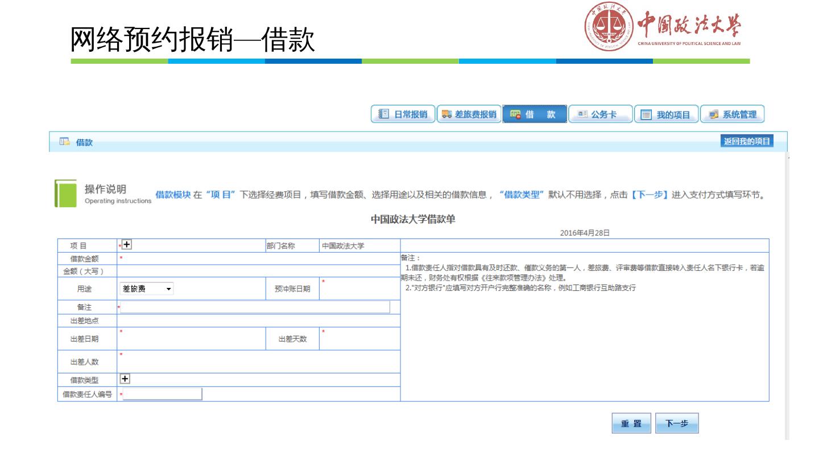Switch to 差旅费报销 tab
This screenshot has width=819, height=461.
click(x=469, y=114)
